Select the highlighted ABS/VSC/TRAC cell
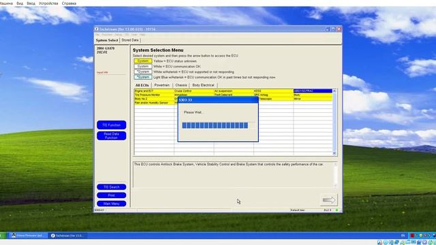 click(x=313, y=91)
